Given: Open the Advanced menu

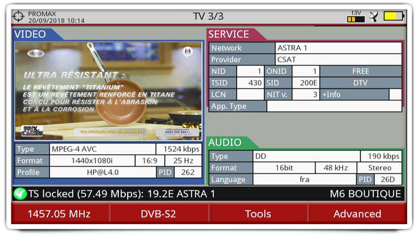Looking at the screenshot, I should 357,214.
